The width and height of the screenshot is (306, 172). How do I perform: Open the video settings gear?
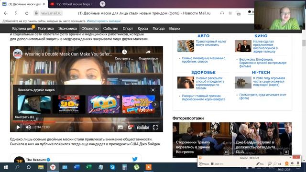130,128
